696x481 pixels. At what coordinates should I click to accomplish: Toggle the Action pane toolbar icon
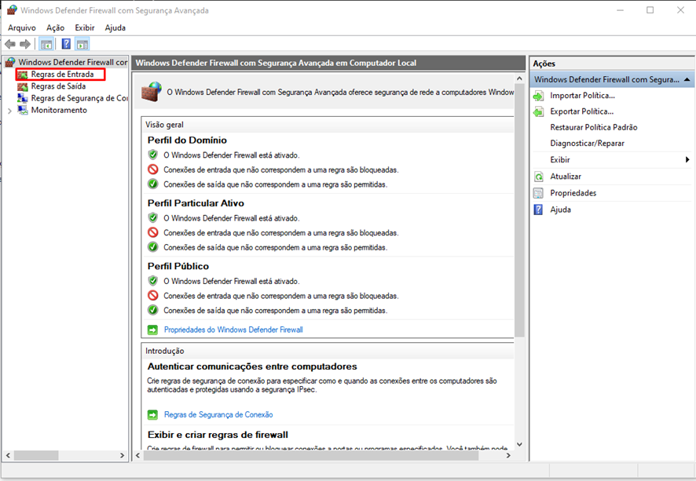82,44
